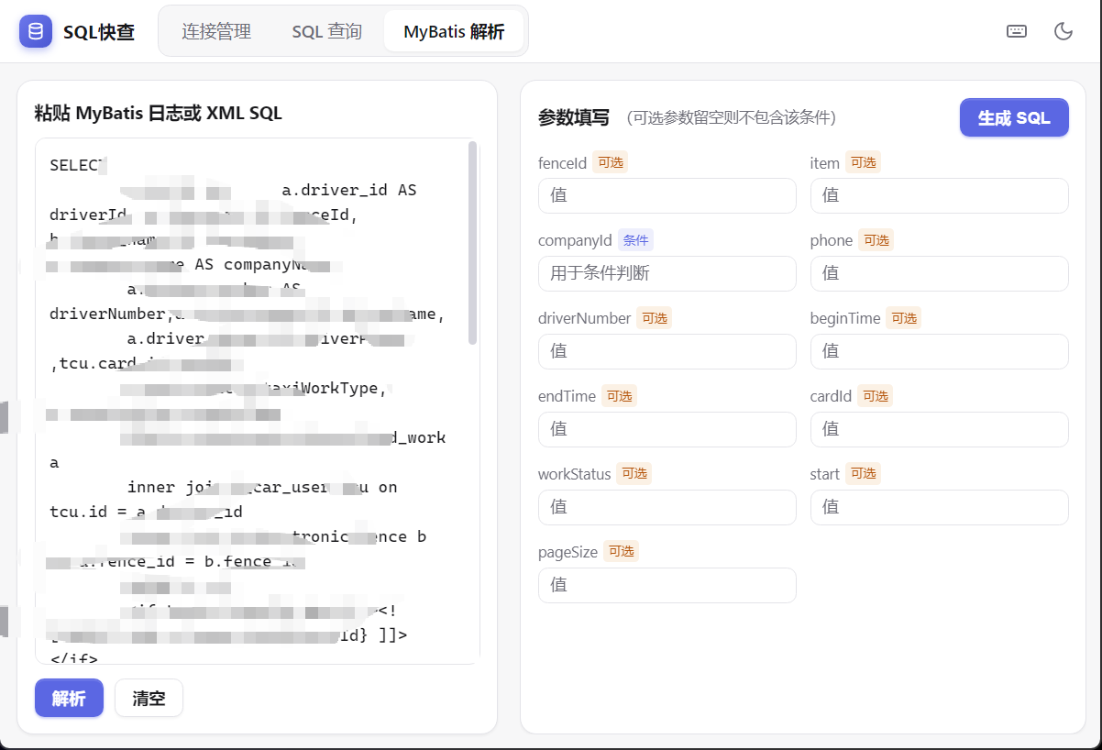Open the keyboard shortcuts icon
The height and width of the screenshot is (750, 1102).
point(1017,31)
